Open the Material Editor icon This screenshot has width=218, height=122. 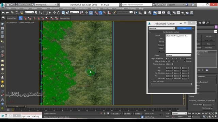pos(169,13)
